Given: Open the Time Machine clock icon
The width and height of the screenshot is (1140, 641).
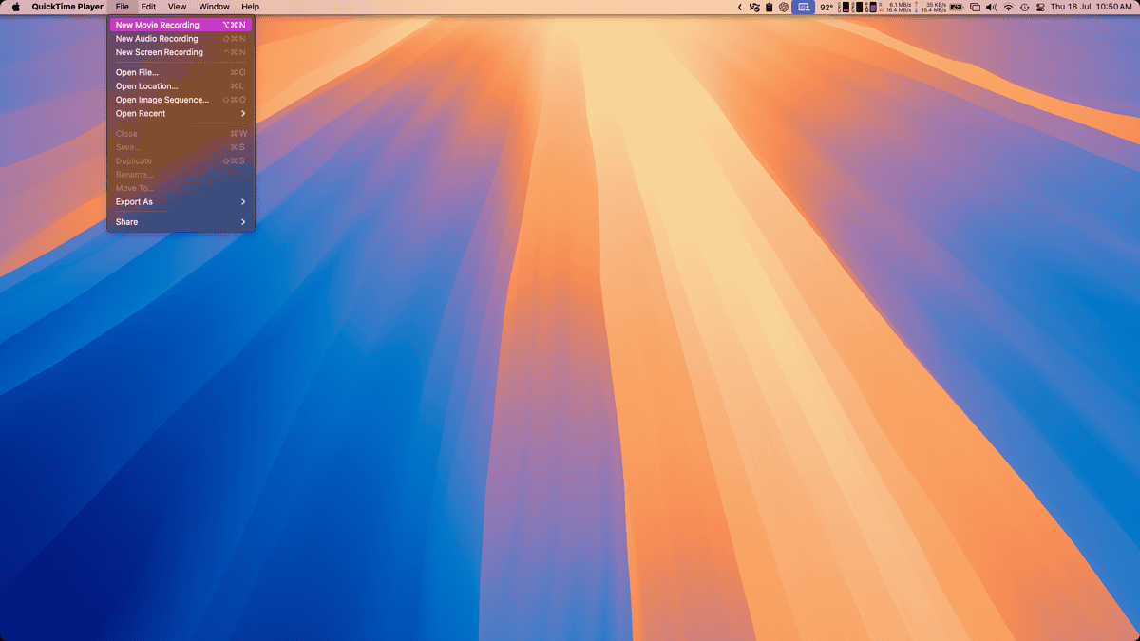Looking at the screenshot, I should tap(1024, 7).
